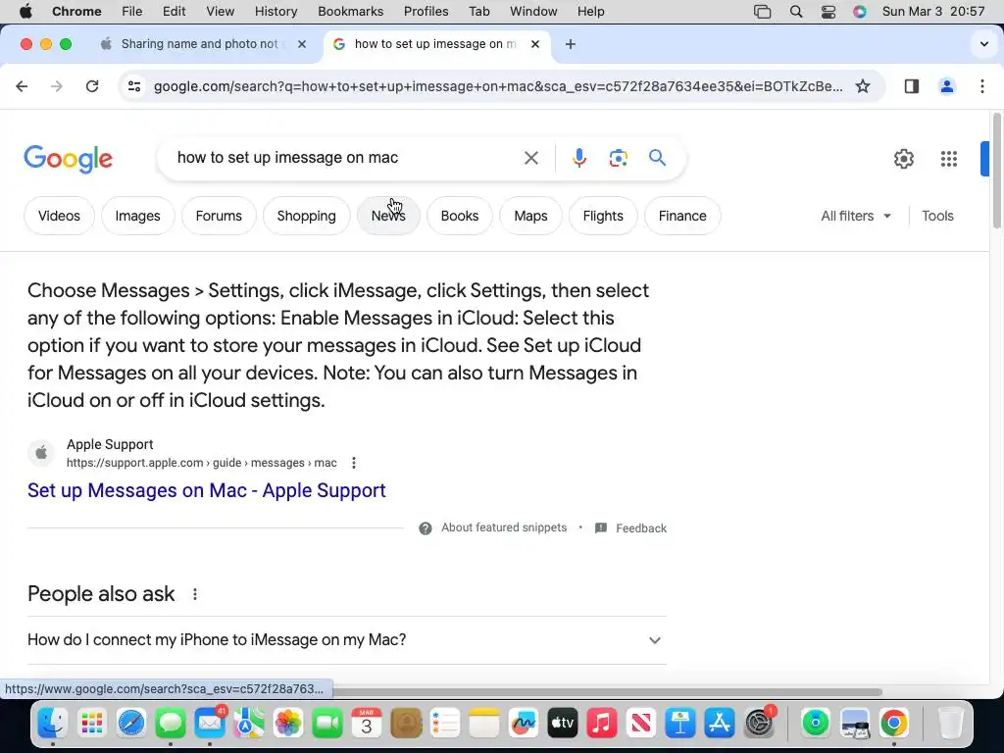Screen dimensions: 1004x753
Task: Open App Store in the Dock
Action: tap(720, 723)
